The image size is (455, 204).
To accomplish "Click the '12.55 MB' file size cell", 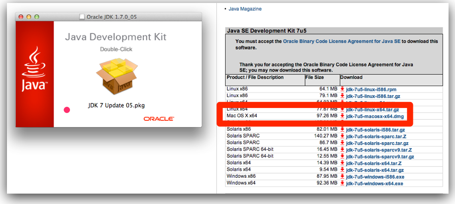I will coord(327,156).
